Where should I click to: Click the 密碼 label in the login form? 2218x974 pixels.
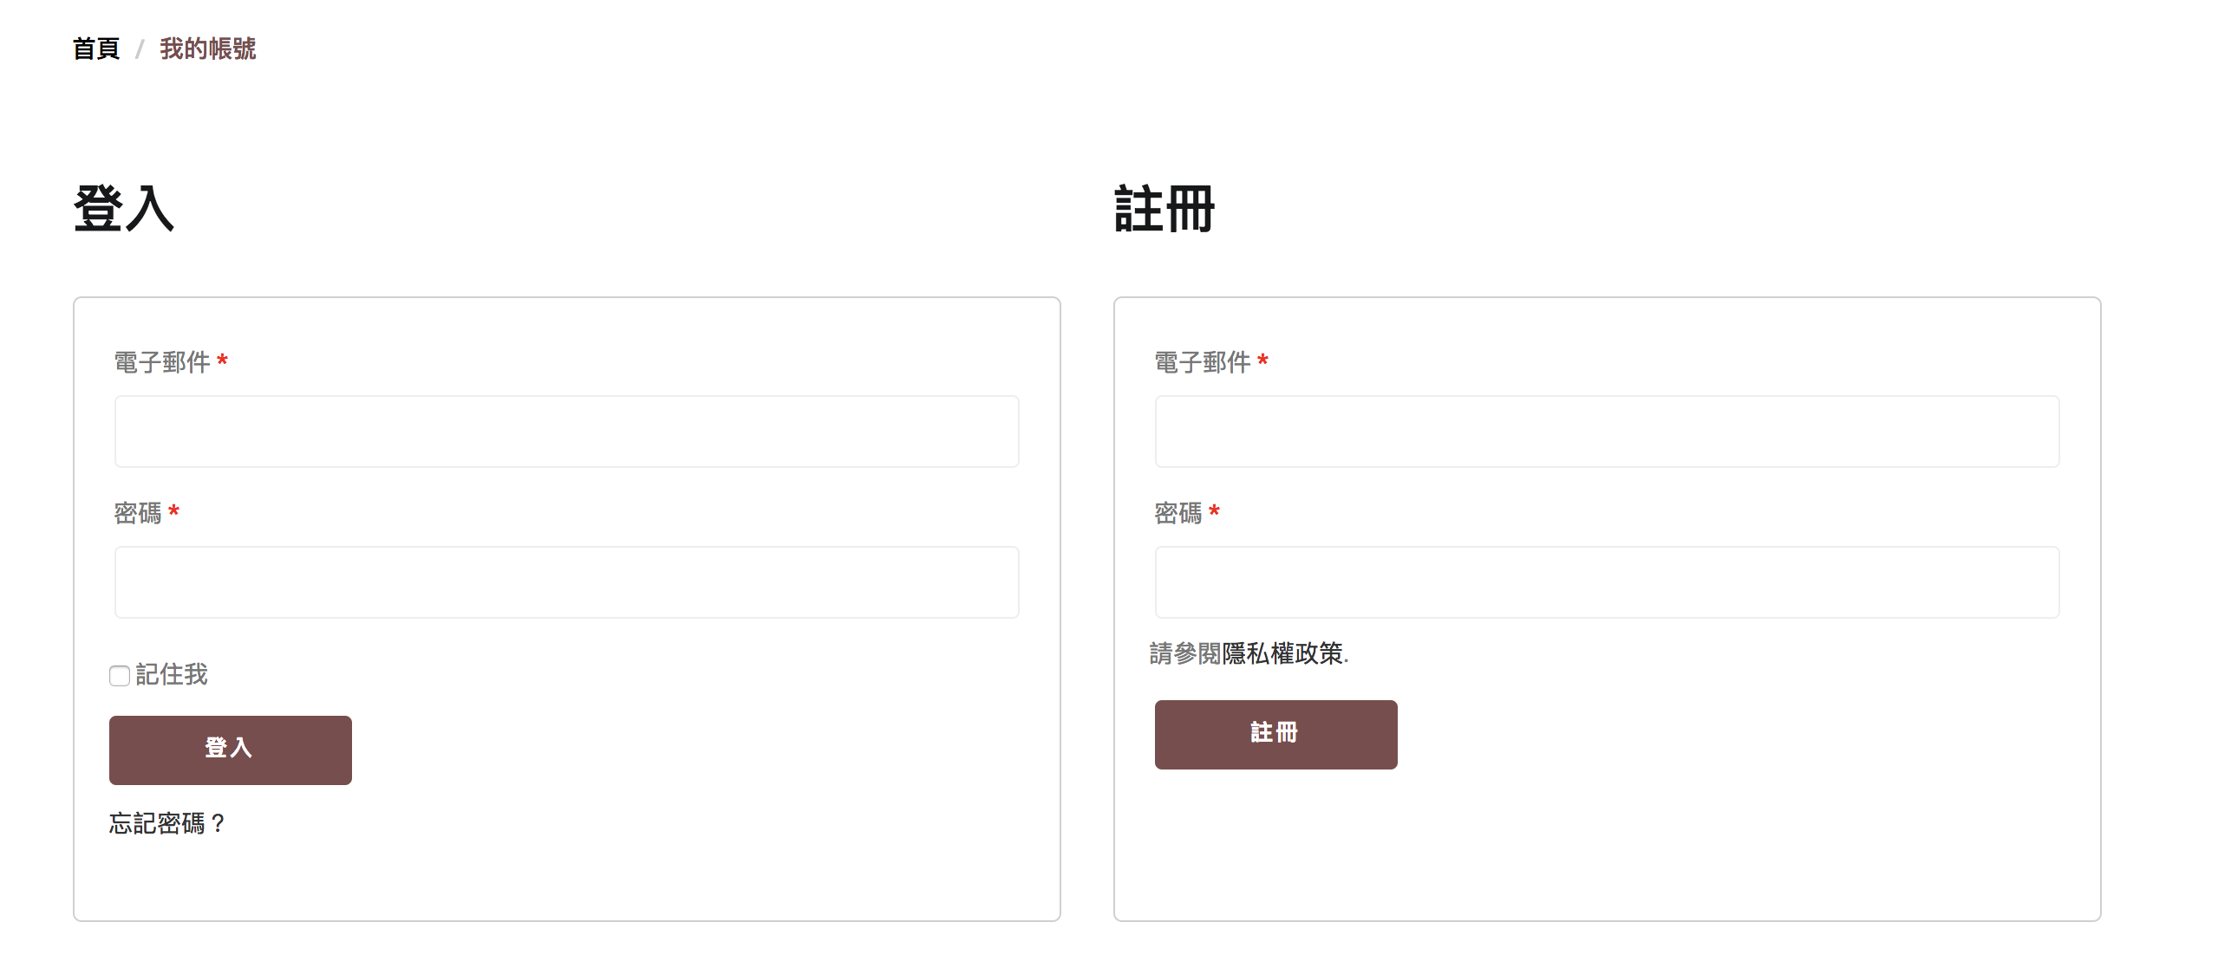pyautogui.click(x=138, y=513)
